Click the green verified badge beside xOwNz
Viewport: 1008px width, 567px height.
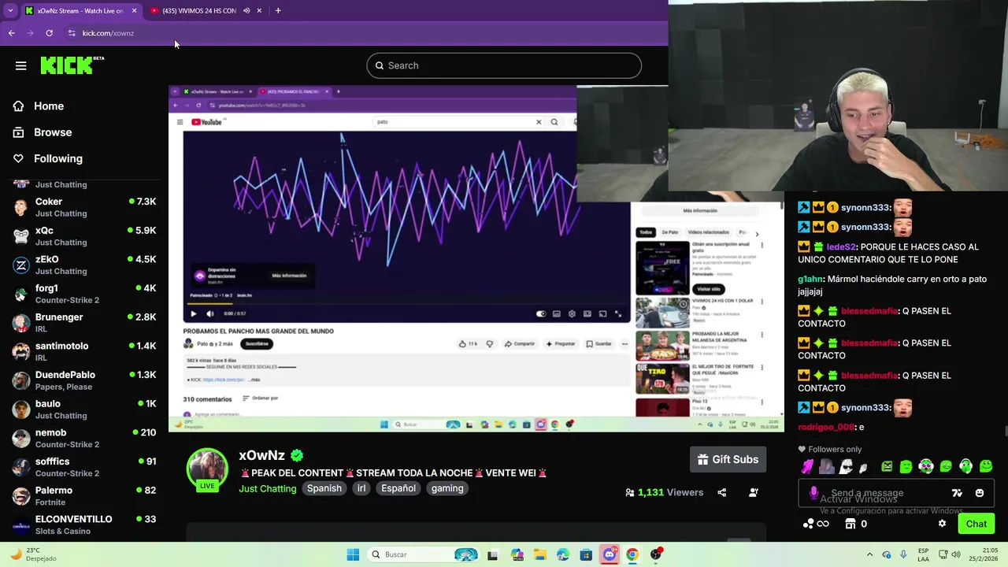point(297,455)
